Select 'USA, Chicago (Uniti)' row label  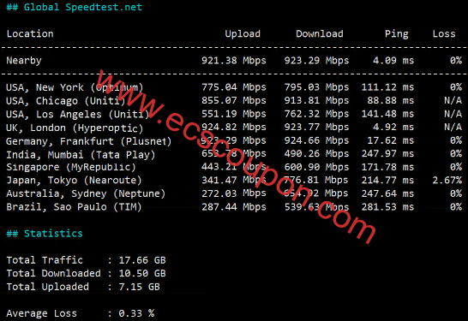pyautogui.click(x=66, y=101)
